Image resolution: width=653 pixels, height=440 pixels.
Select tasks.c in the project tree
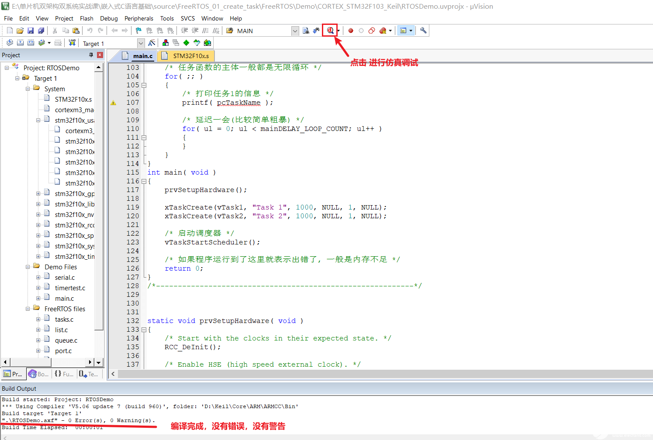(x=64, y=320)
